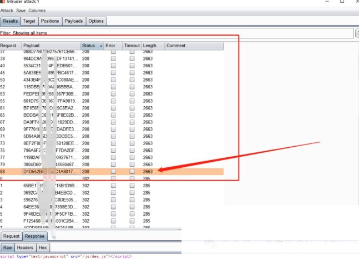Select payload cell starting with D1D552B
Screen dimensions: 363x259
coord(51,172)
